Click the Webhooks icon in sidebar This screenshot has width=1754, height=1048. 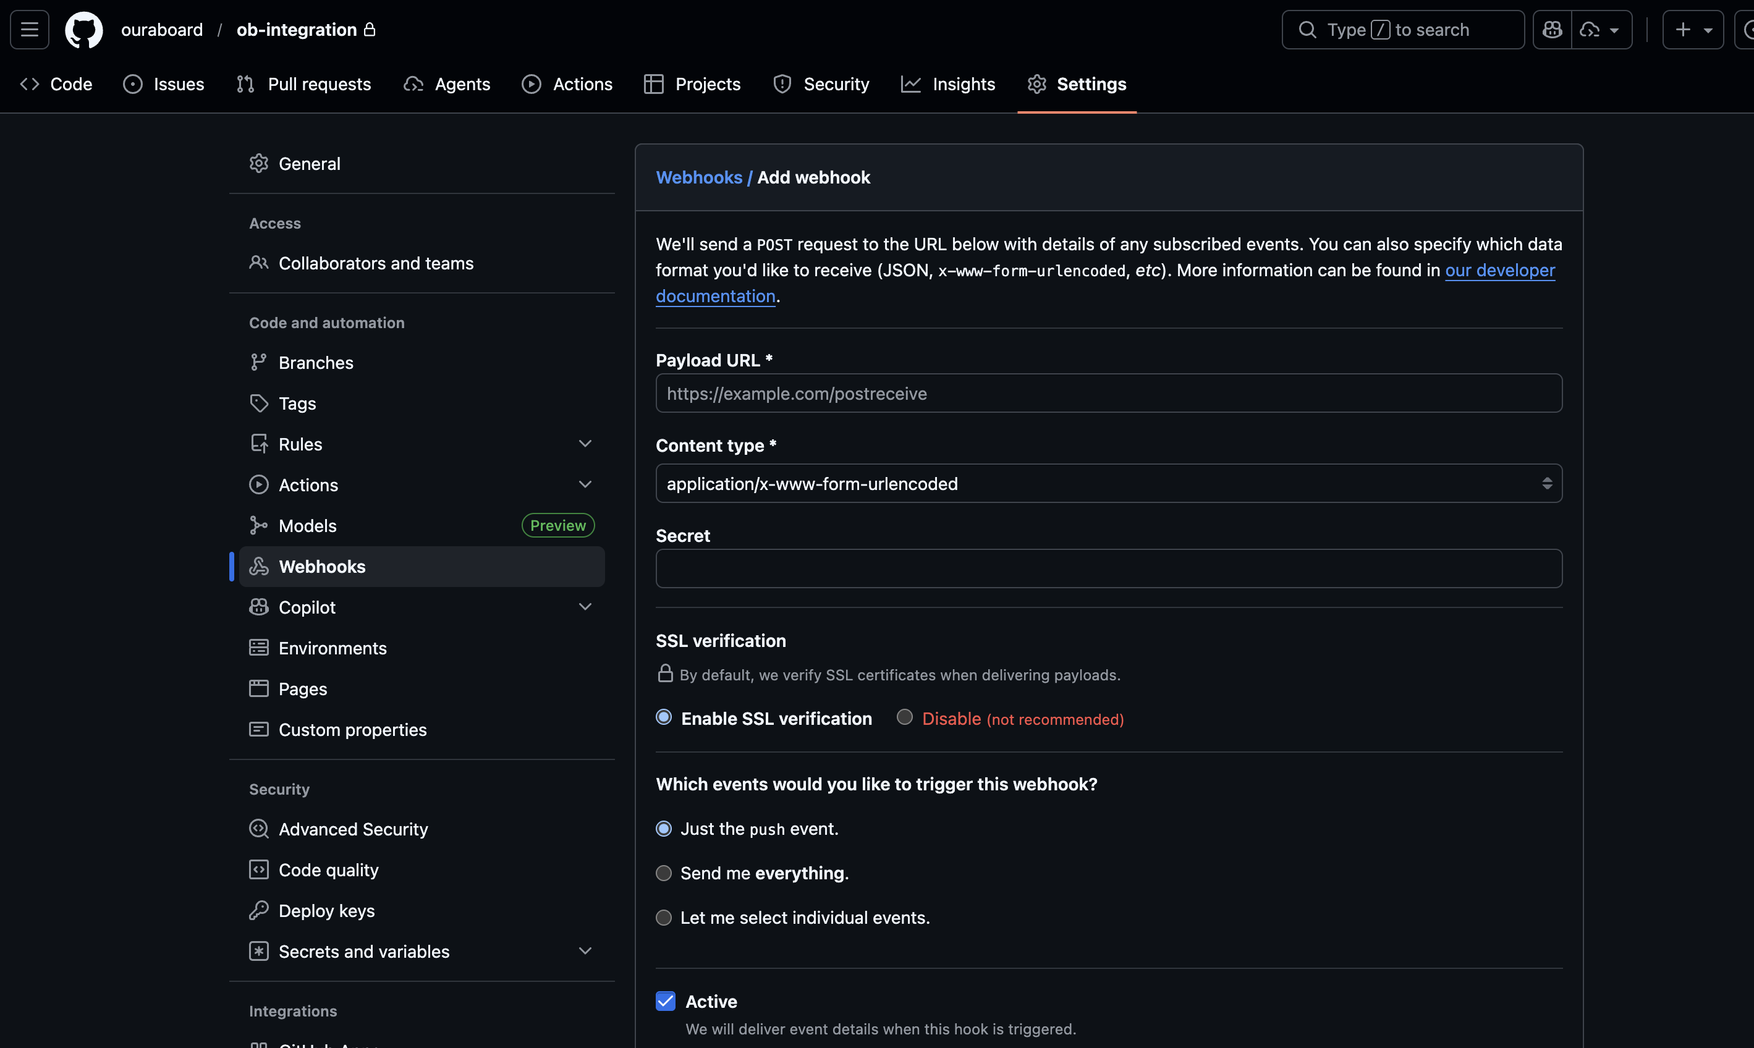259,567
